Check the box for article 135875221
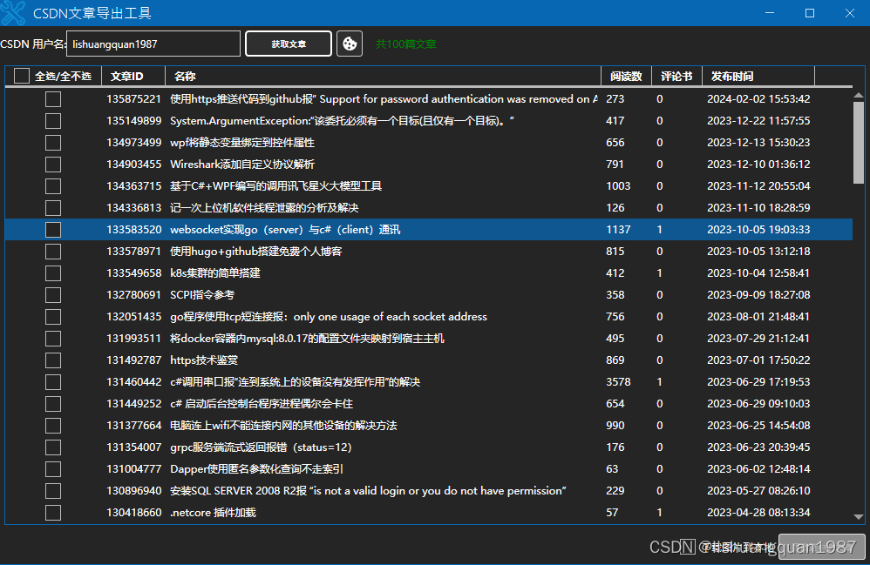870x565 pixels. click(53, 99)
